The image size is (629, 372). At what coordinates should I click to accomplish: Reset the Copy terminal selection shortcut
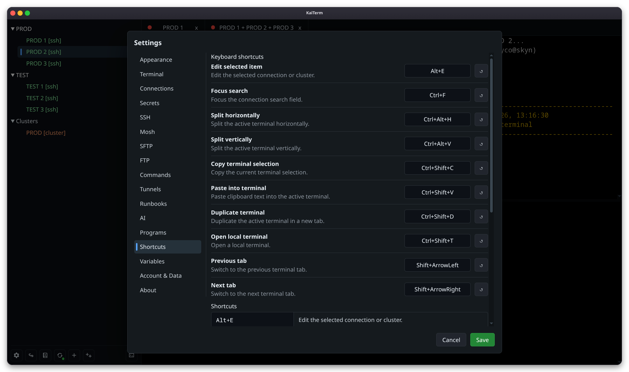(x=481, y=168)
